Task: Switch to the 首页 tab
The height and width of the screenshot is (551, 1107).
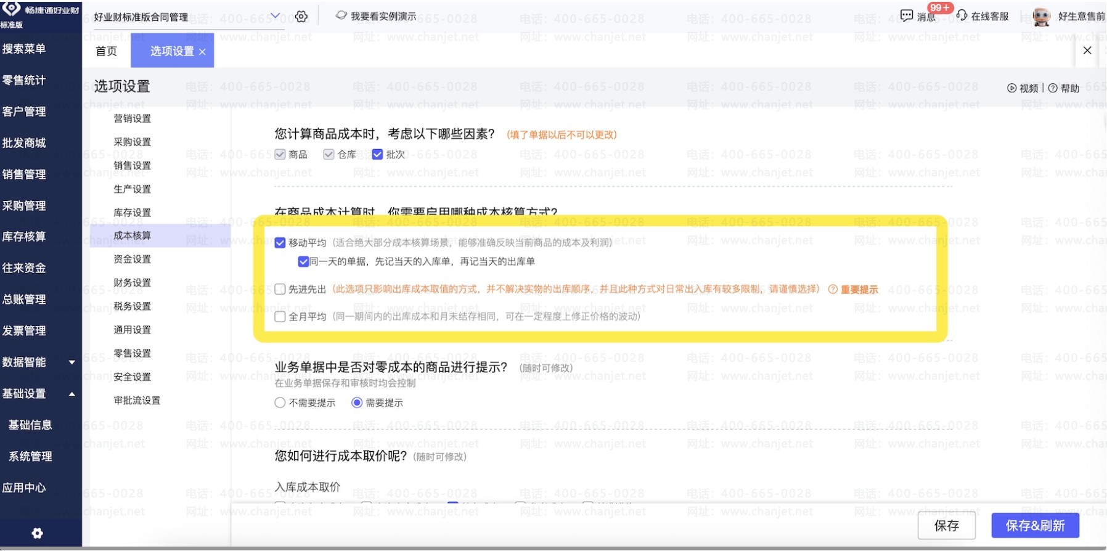Action: (x=107, y=51)
